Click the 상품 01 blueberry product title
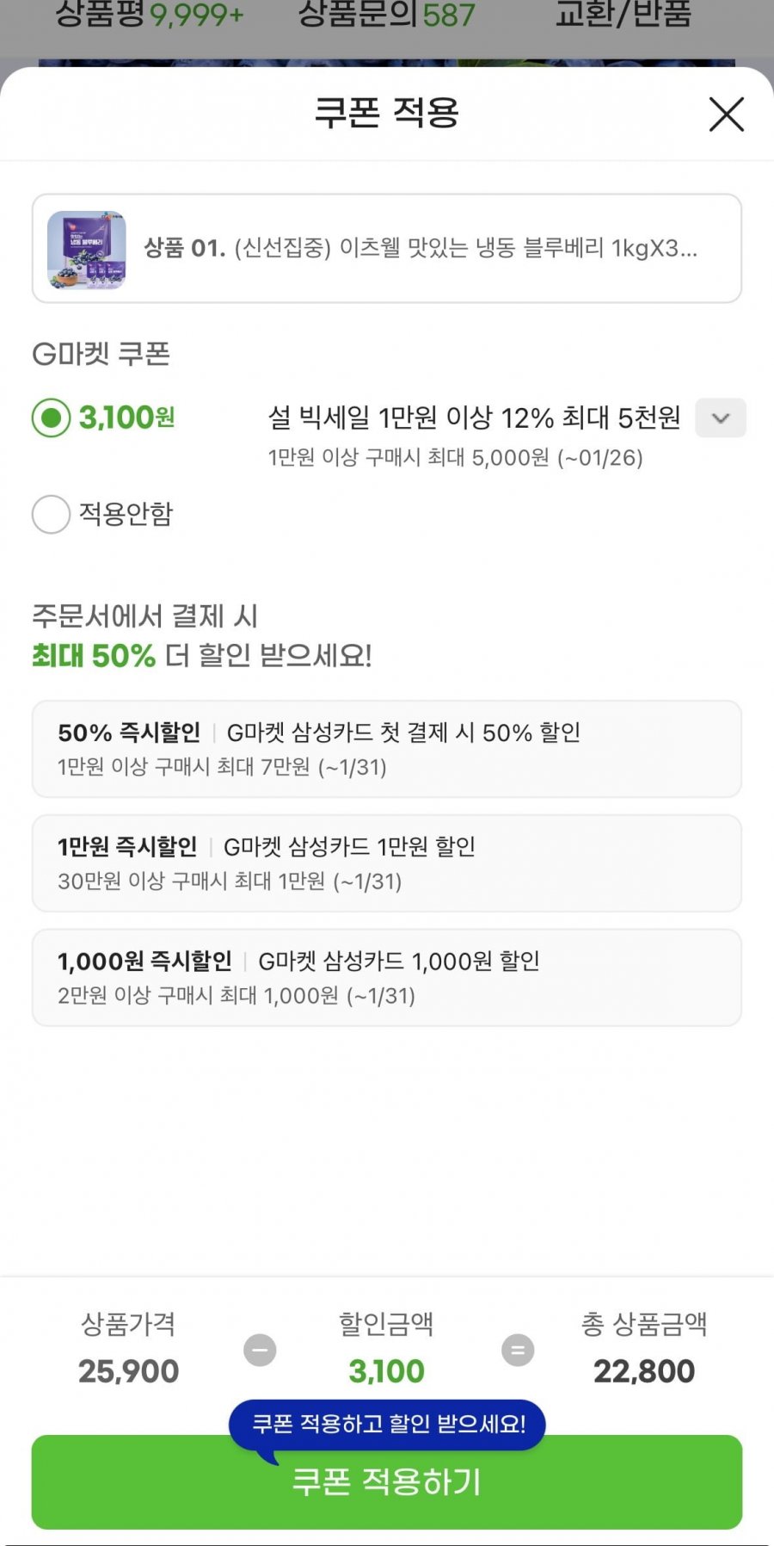The width and height of the screenshot is (774, 1546). 421,249
